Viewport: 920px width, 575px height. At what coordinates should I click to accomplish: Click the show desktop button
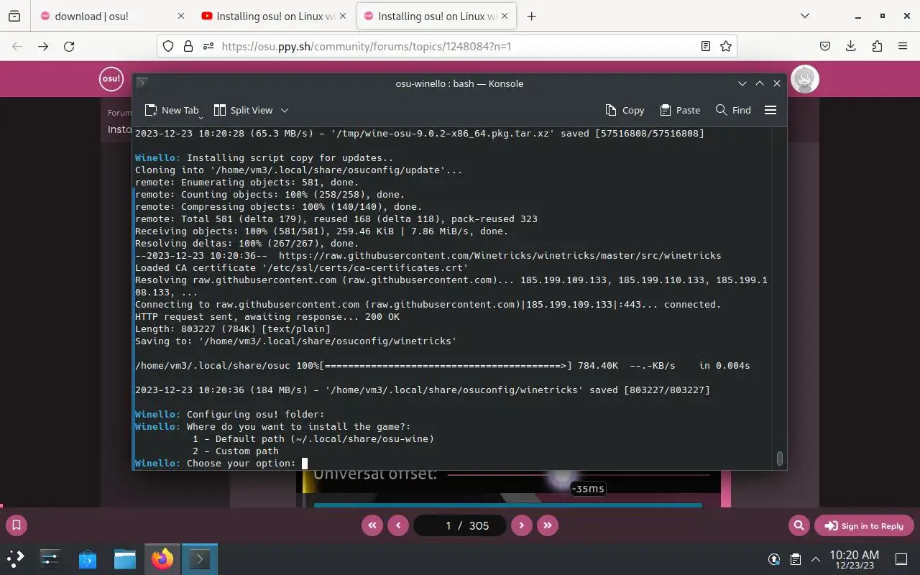pos(901,558)
